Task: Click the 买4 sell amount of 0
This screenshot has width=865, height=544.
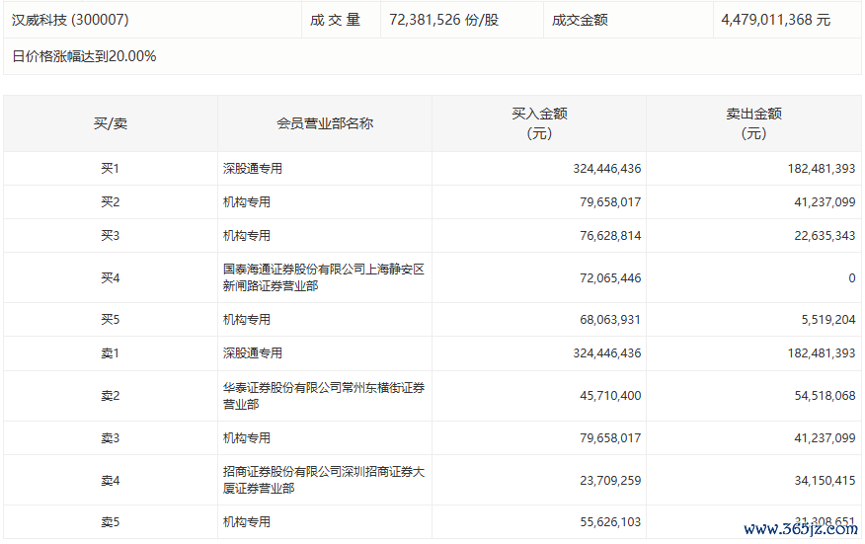Action: point(851,278)
